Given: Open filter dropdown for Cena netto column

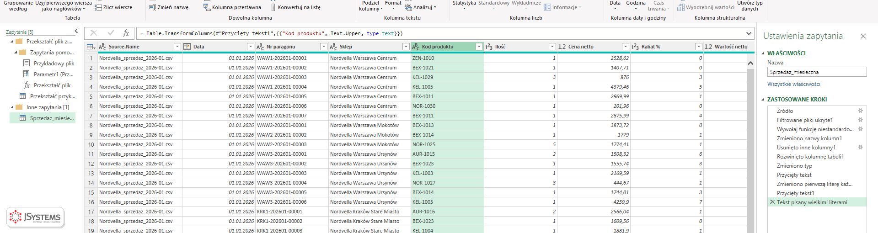Looking at the screenshot, I should pyautogui.click(x=626, y=47).
